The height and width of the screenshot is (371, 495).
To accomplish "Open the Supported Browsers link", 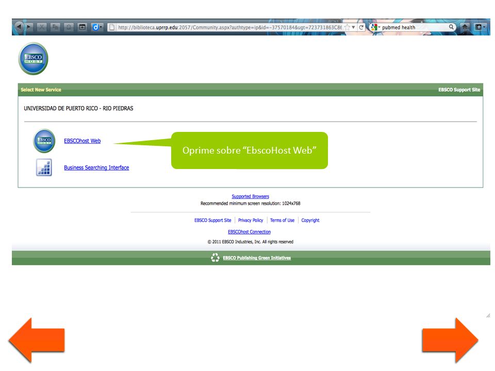I will pyautogui.click(x=251, y=196).
